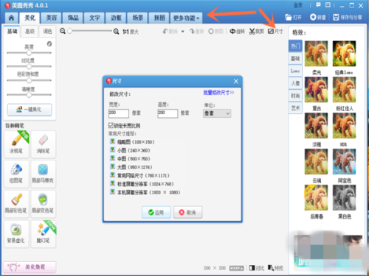The height and width of the screenshot is (276, 369).
Task: Click the 亮度 brightness slider handle
Action: [29, 53]
